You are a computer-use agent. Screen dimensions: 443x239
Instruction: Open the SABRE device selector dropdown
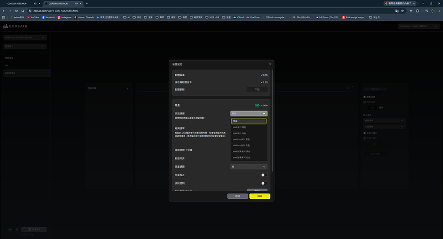click(25, 37)
